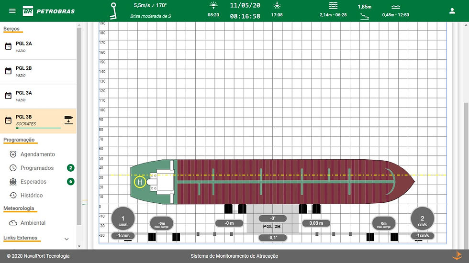
Task: Select berth PGL 3B SOCRATES
Action: [38, 121]
